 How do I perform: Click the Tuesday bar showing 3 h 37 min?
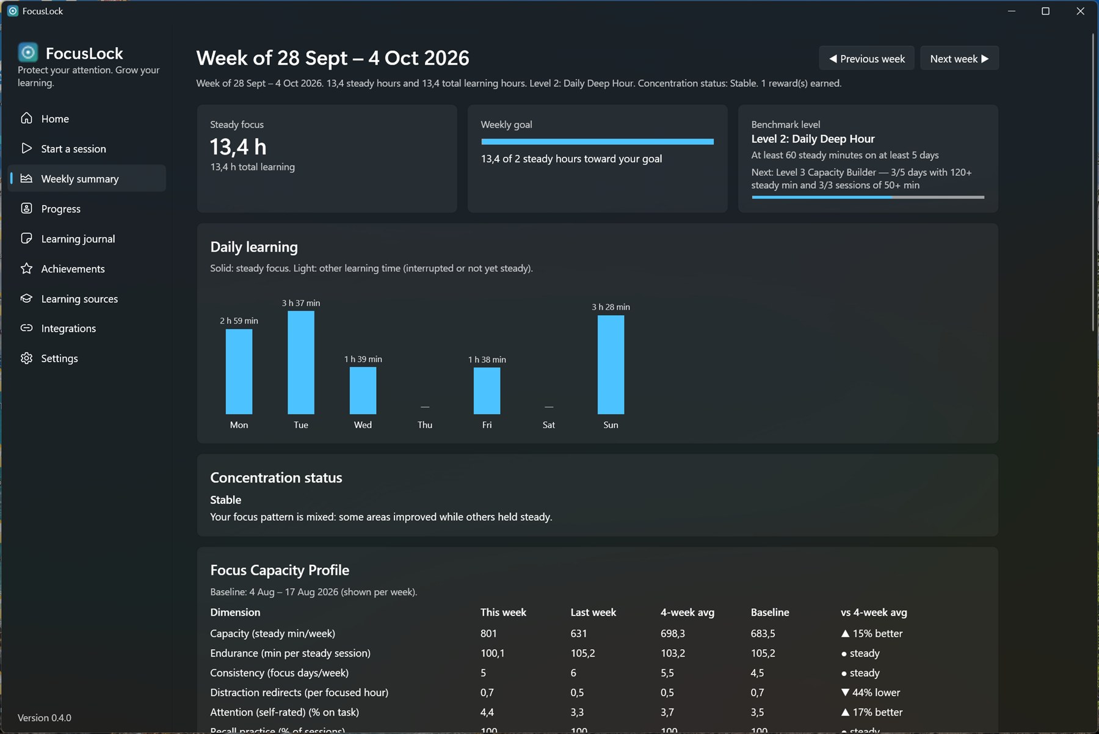coord(301,363)
